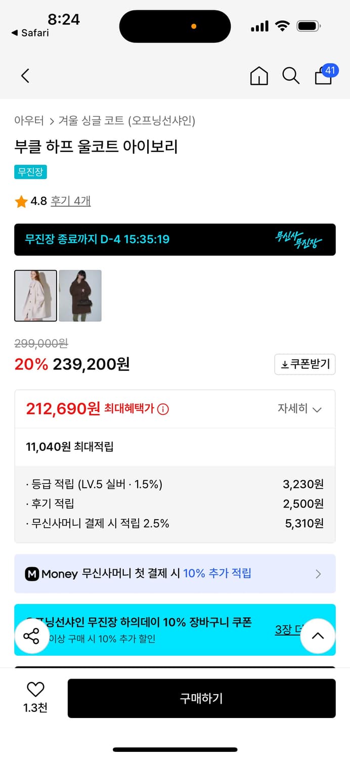Open the Money 추가 적립 banner chevron
This screenshot has width=350, height=759.
coord(319,573)
